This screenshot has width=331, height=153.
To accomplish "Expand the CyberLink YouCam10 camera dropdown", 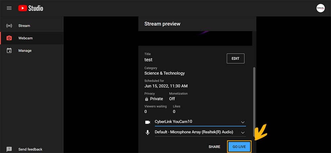I will pyautogui.click(x=200, y=122).
